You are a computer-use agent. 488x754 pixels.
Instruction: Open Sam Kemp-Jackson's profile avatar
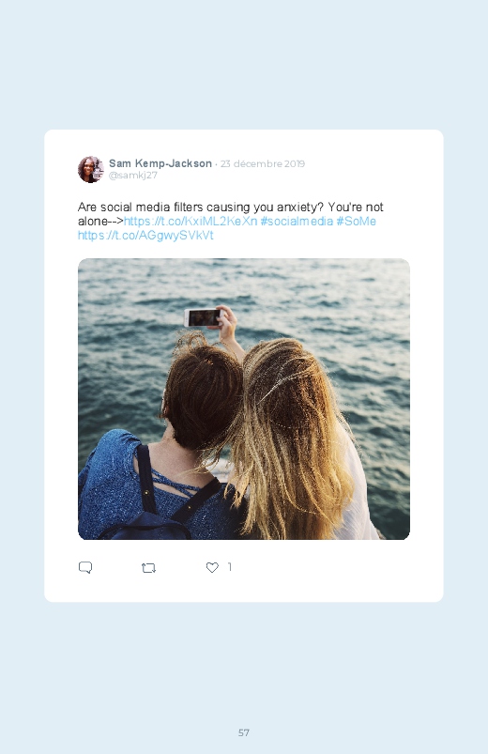click(90, 169)
